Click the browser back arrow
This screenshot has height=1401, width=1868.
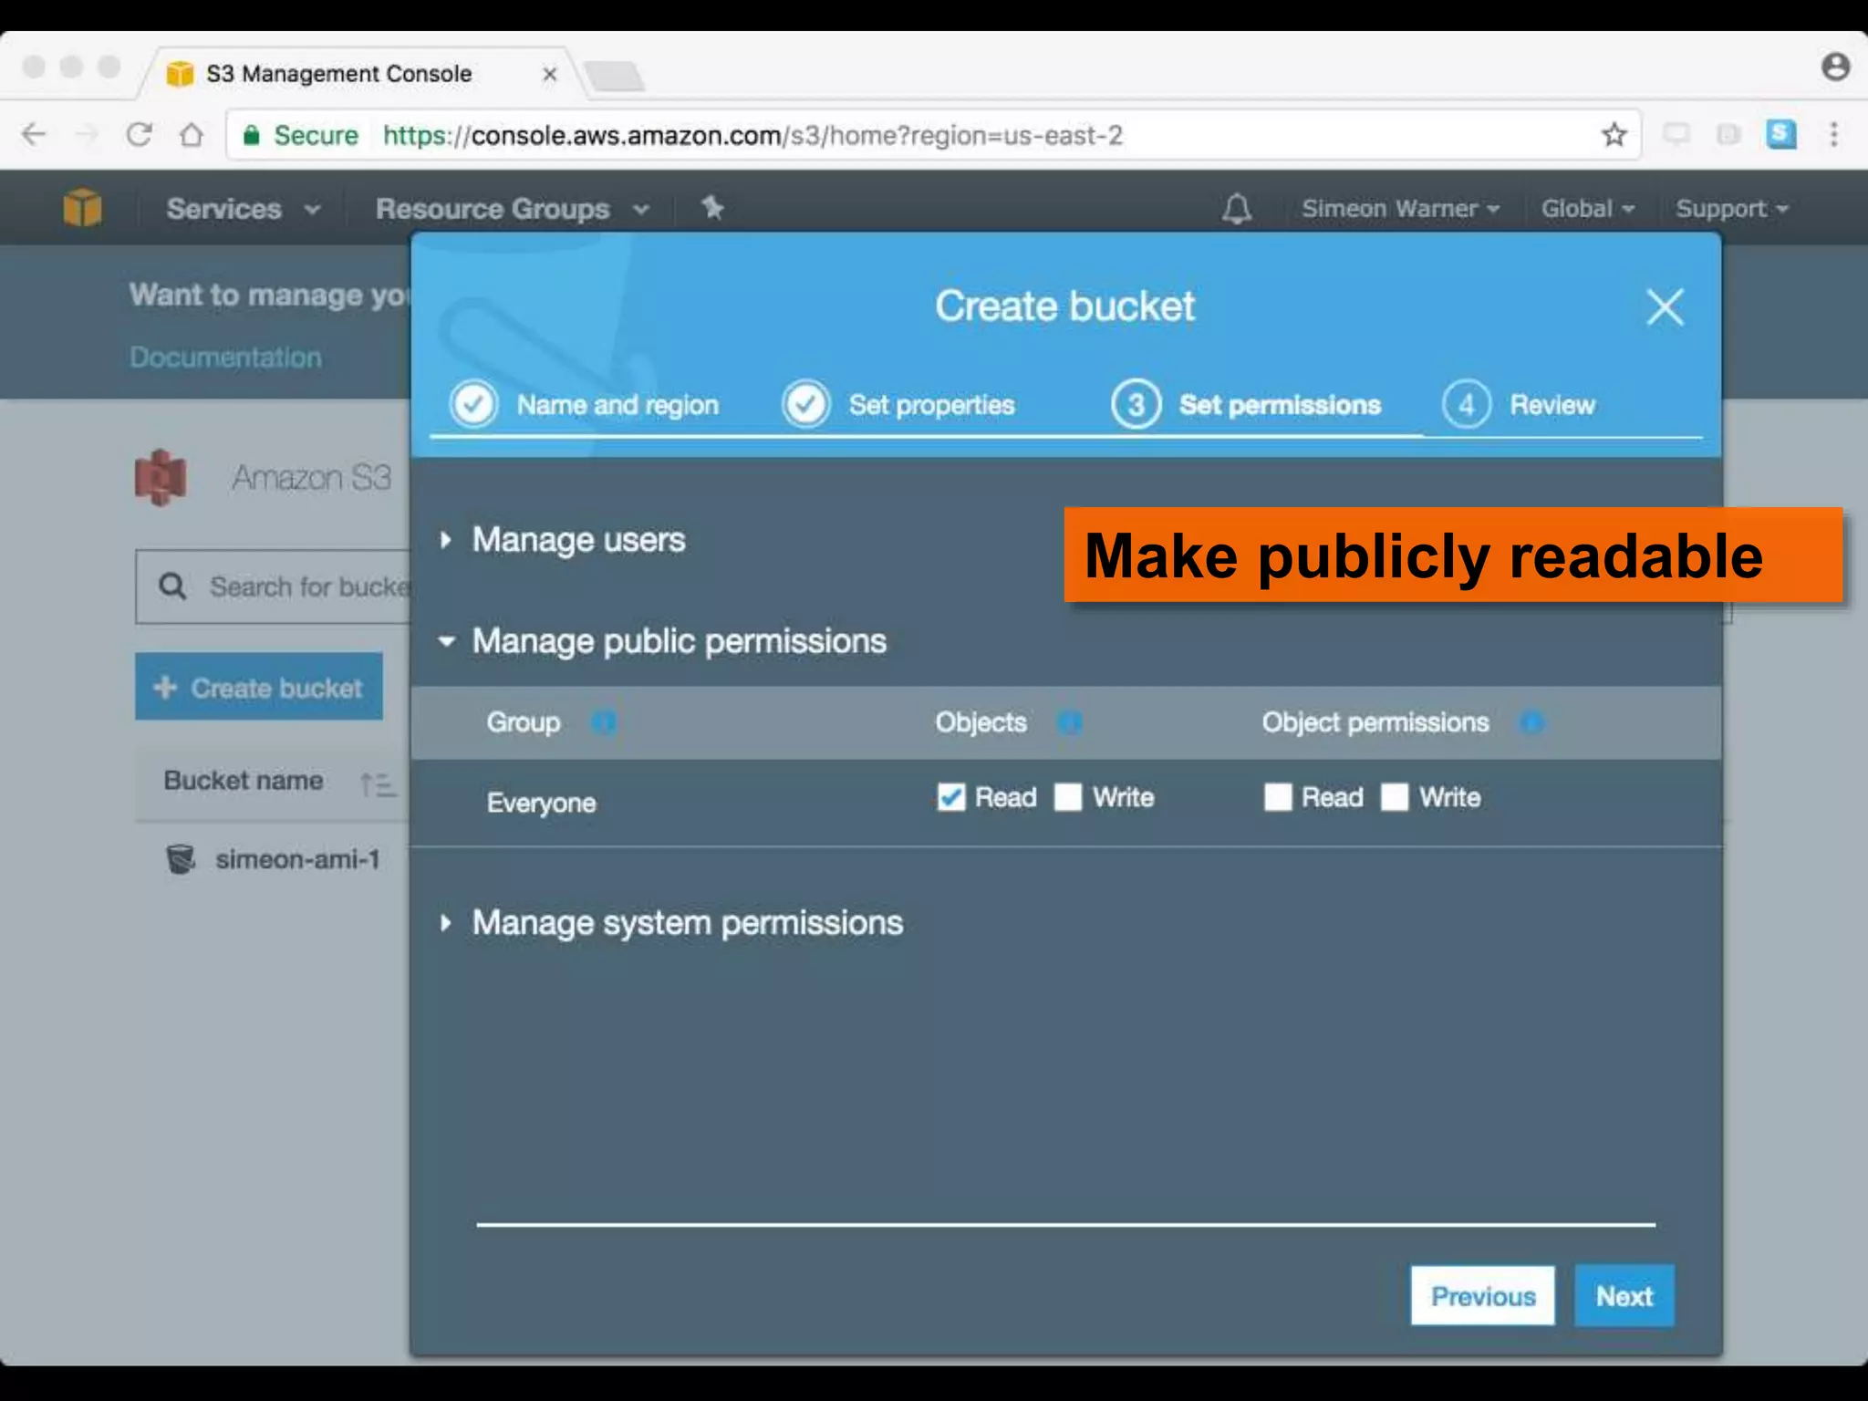(x=34, y=135)
